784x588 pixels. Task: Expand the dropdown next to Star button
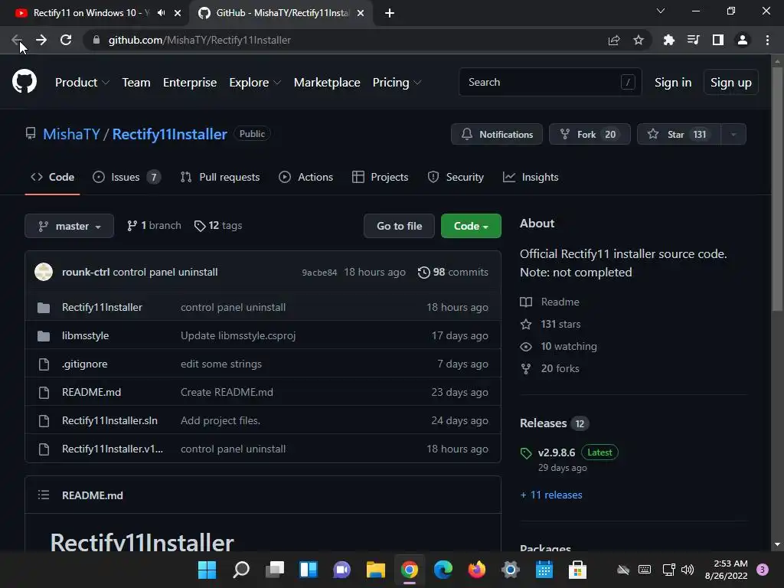[x=733, y=134]
